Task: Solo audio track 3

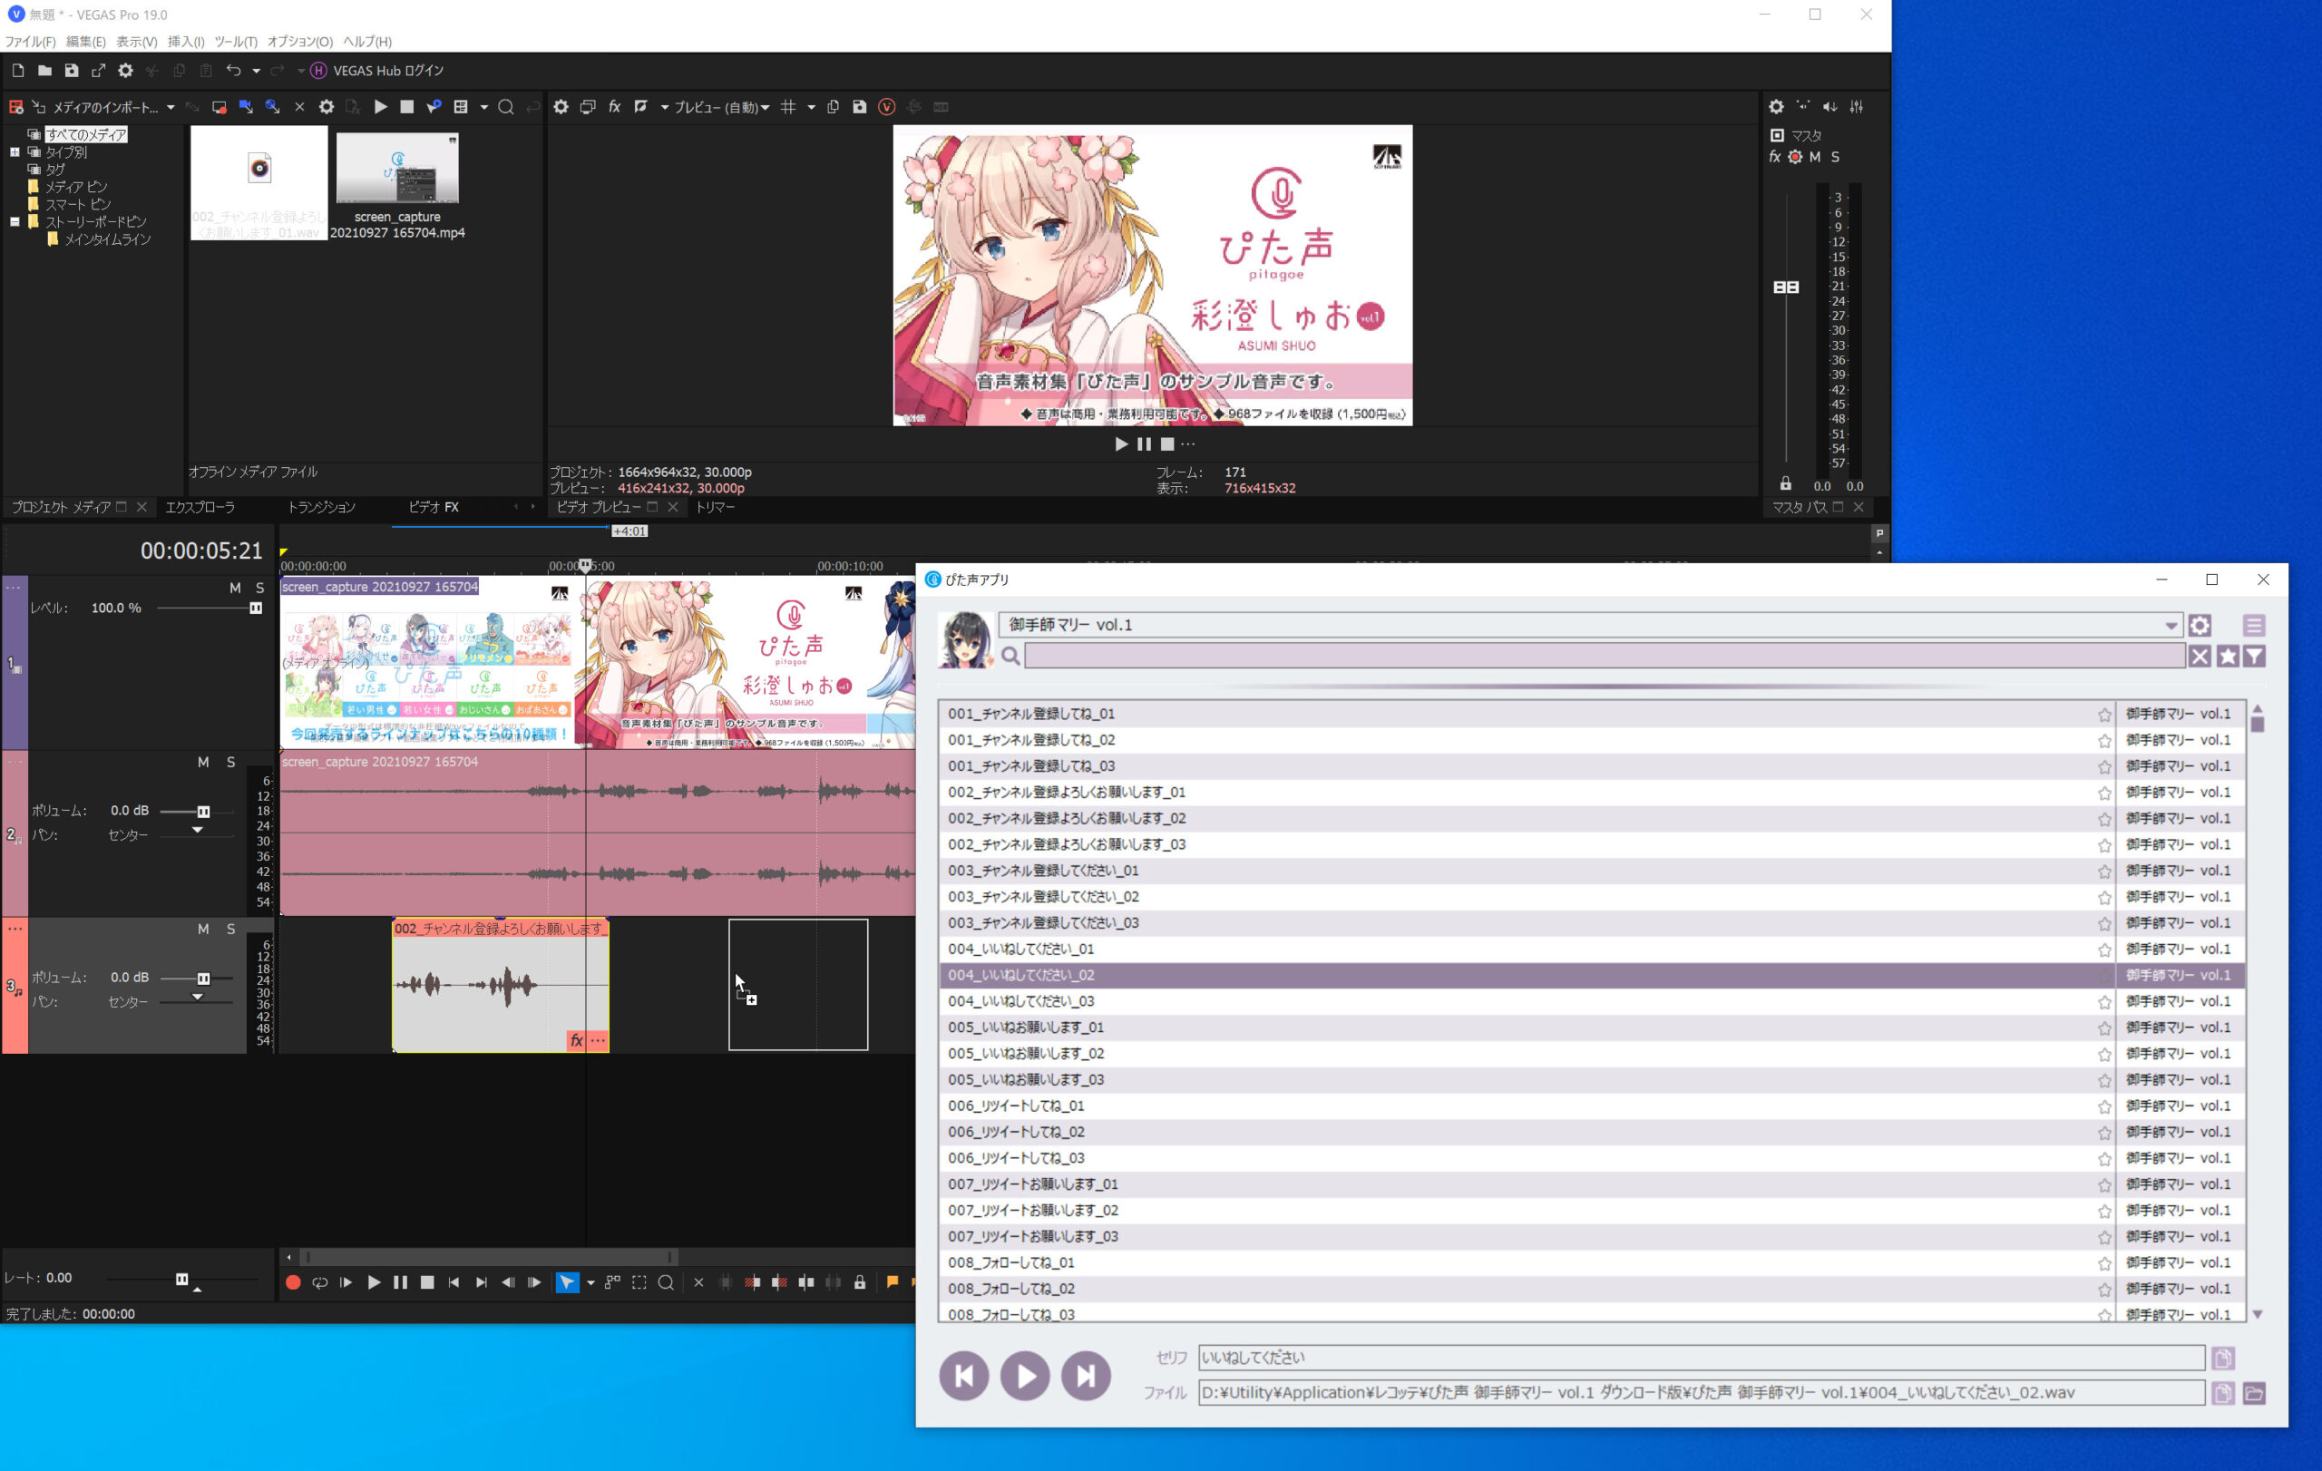Action: click(x=230, y=930)
